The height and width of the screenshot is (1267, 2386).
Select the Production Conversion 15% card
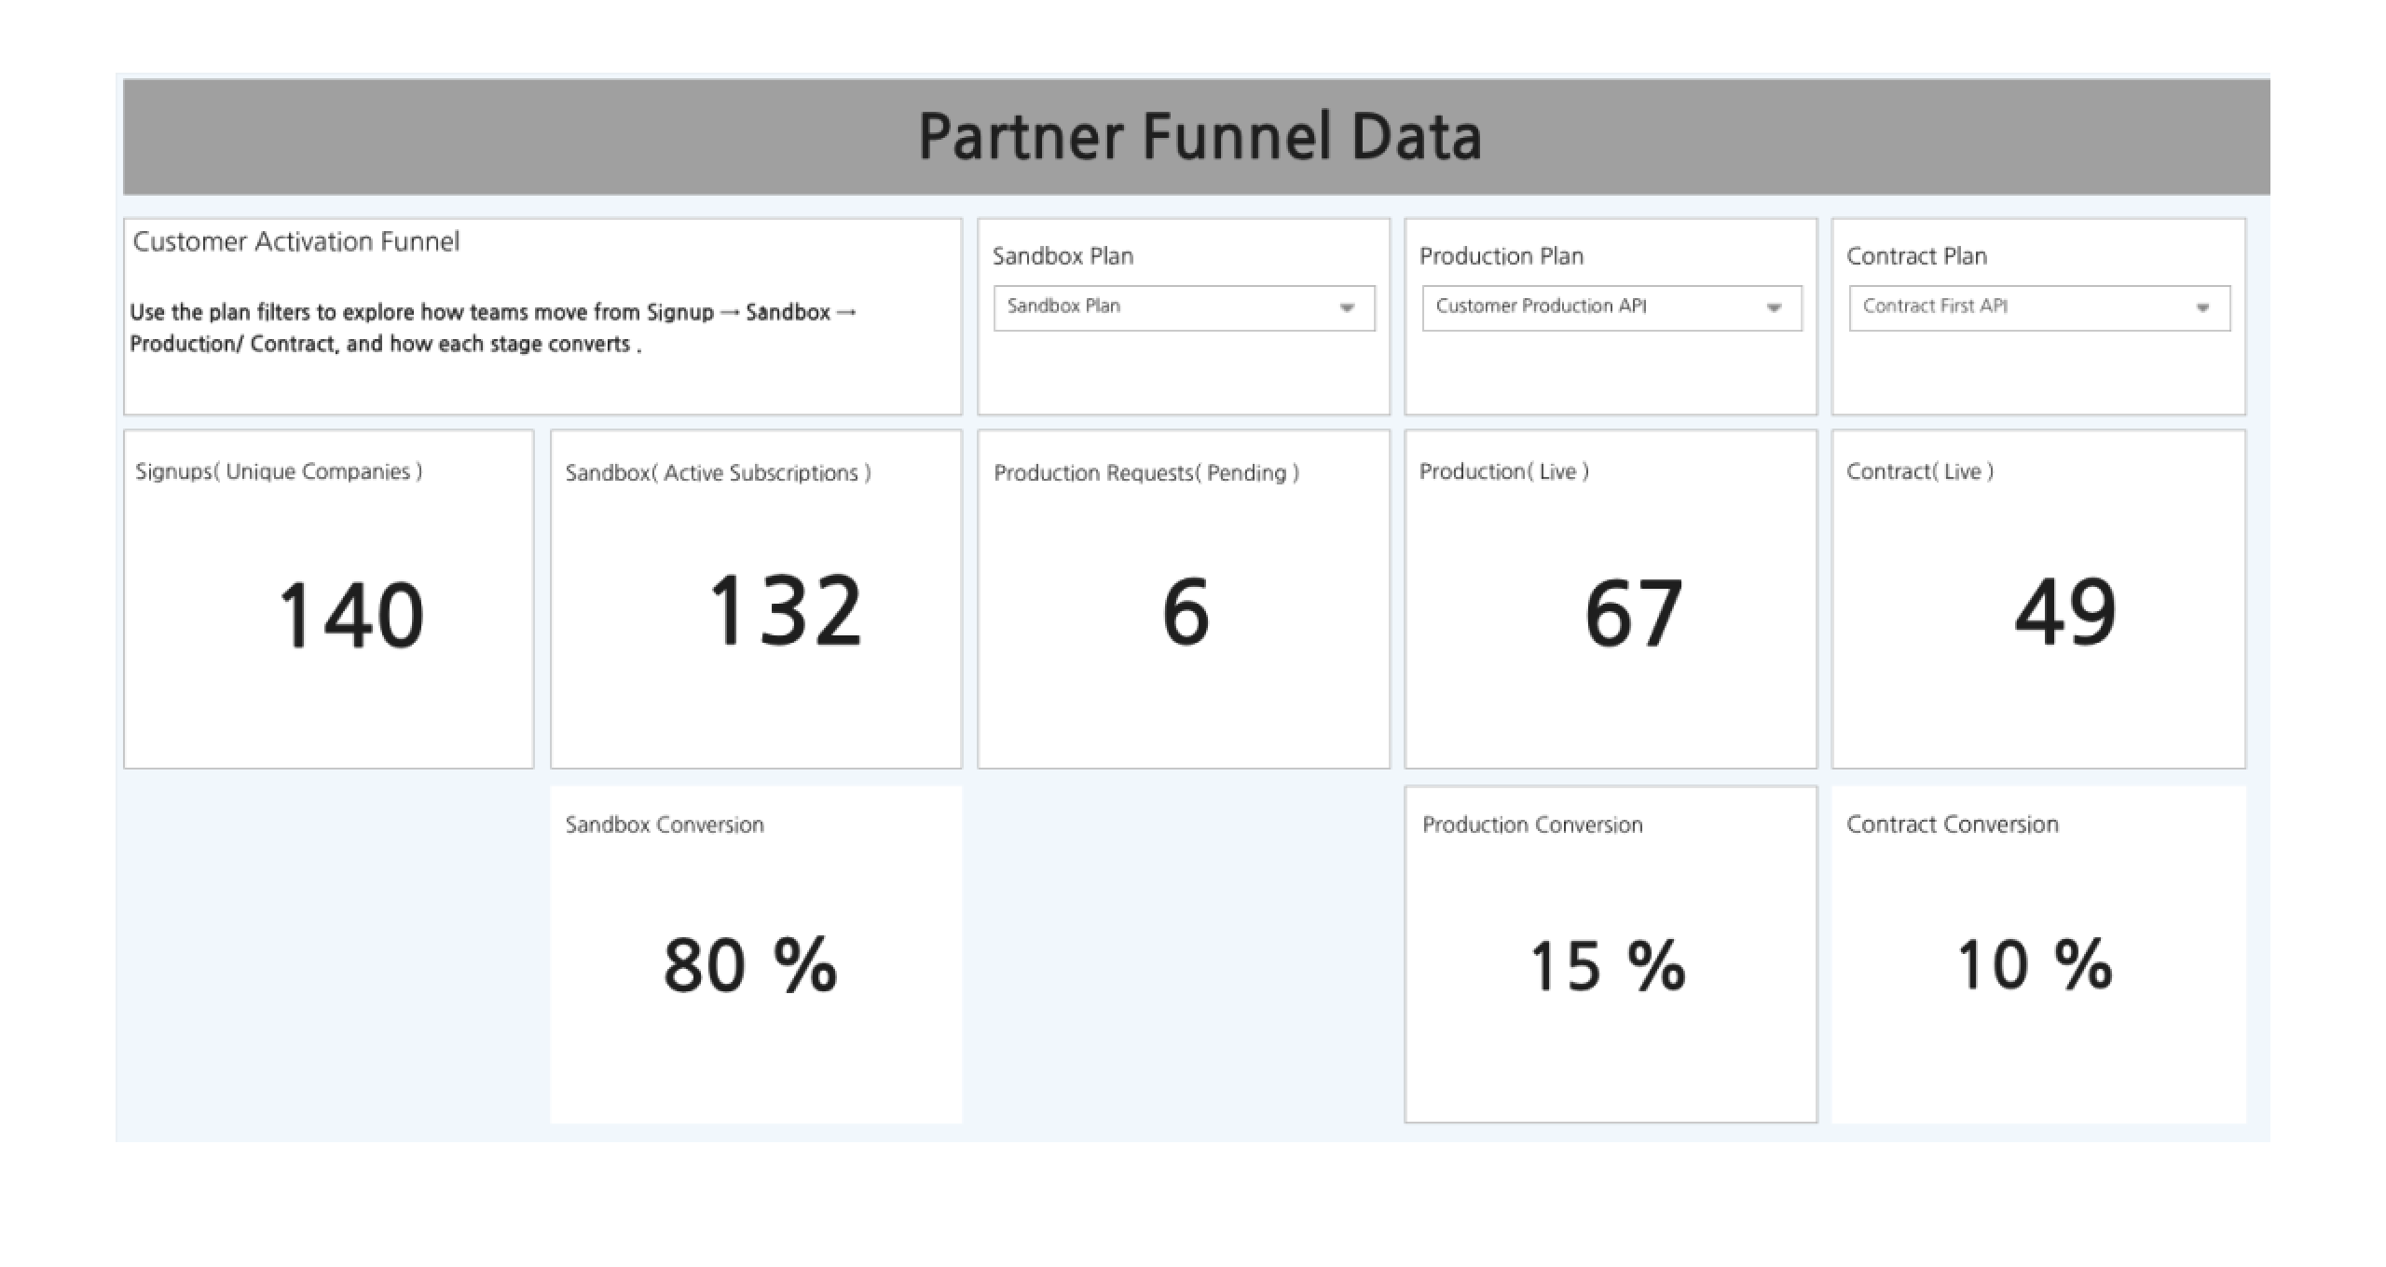(x=1610, y=950)
